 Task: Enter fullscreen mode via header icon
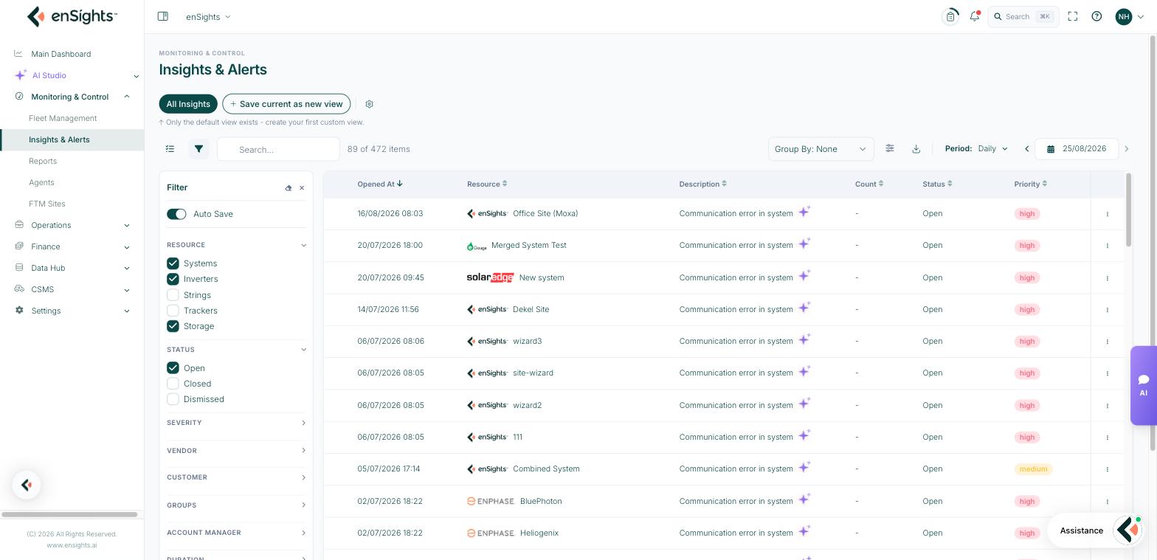[x=1073, y=16]
